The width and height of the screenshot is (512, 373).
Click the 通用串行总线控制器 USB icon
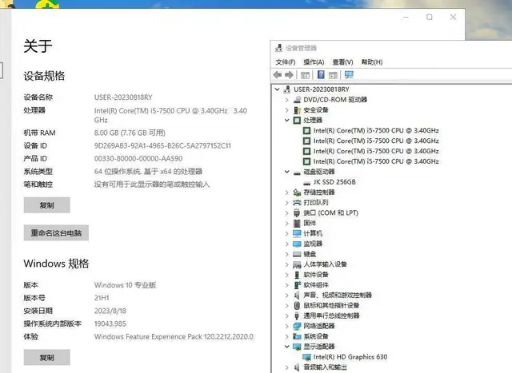(x=297, y=316)
